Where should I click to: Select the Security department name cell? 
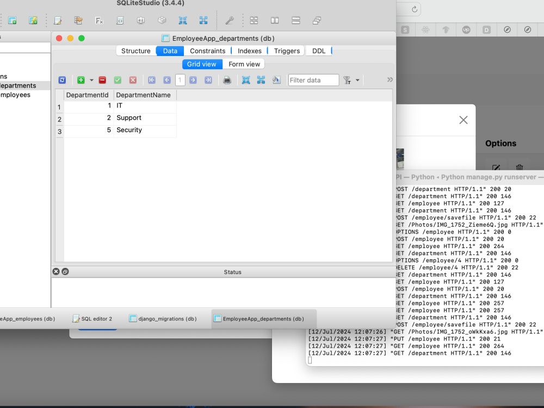[x=145, y=131]
